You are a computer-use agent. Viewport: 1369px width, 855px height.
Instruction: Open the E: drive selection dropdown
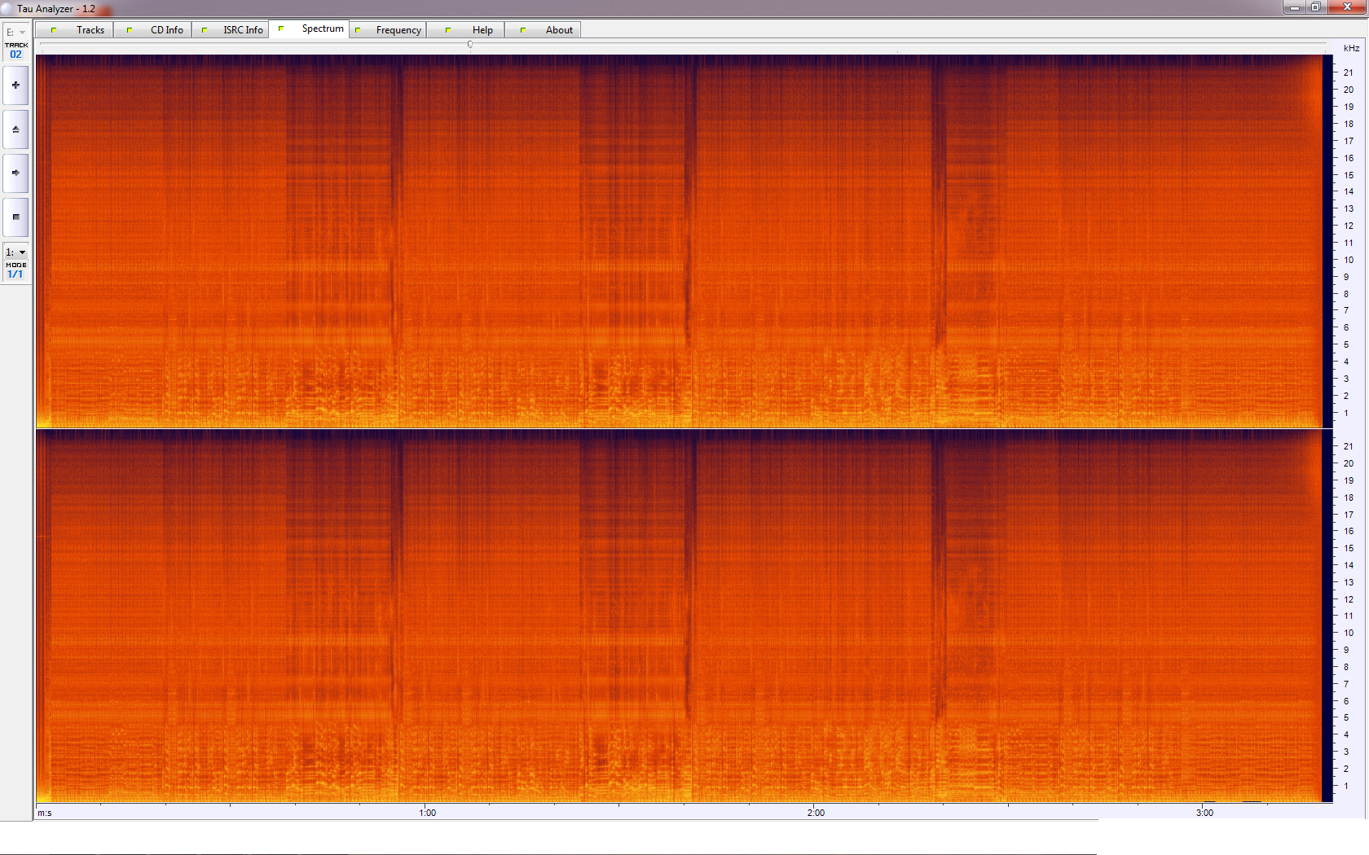pos(16,33)
